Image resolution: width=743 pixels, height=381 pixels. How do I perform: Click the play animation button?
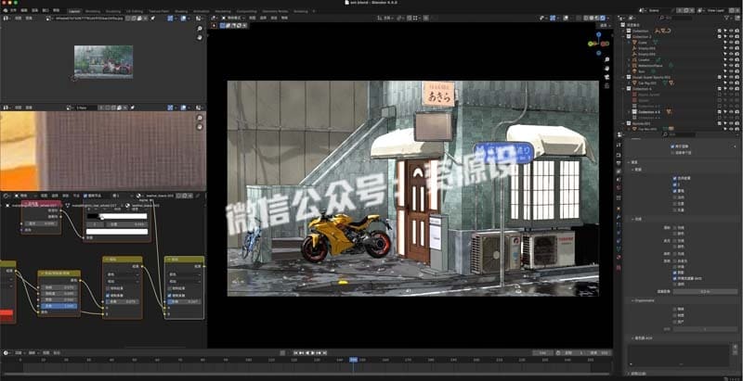[313, 352]
